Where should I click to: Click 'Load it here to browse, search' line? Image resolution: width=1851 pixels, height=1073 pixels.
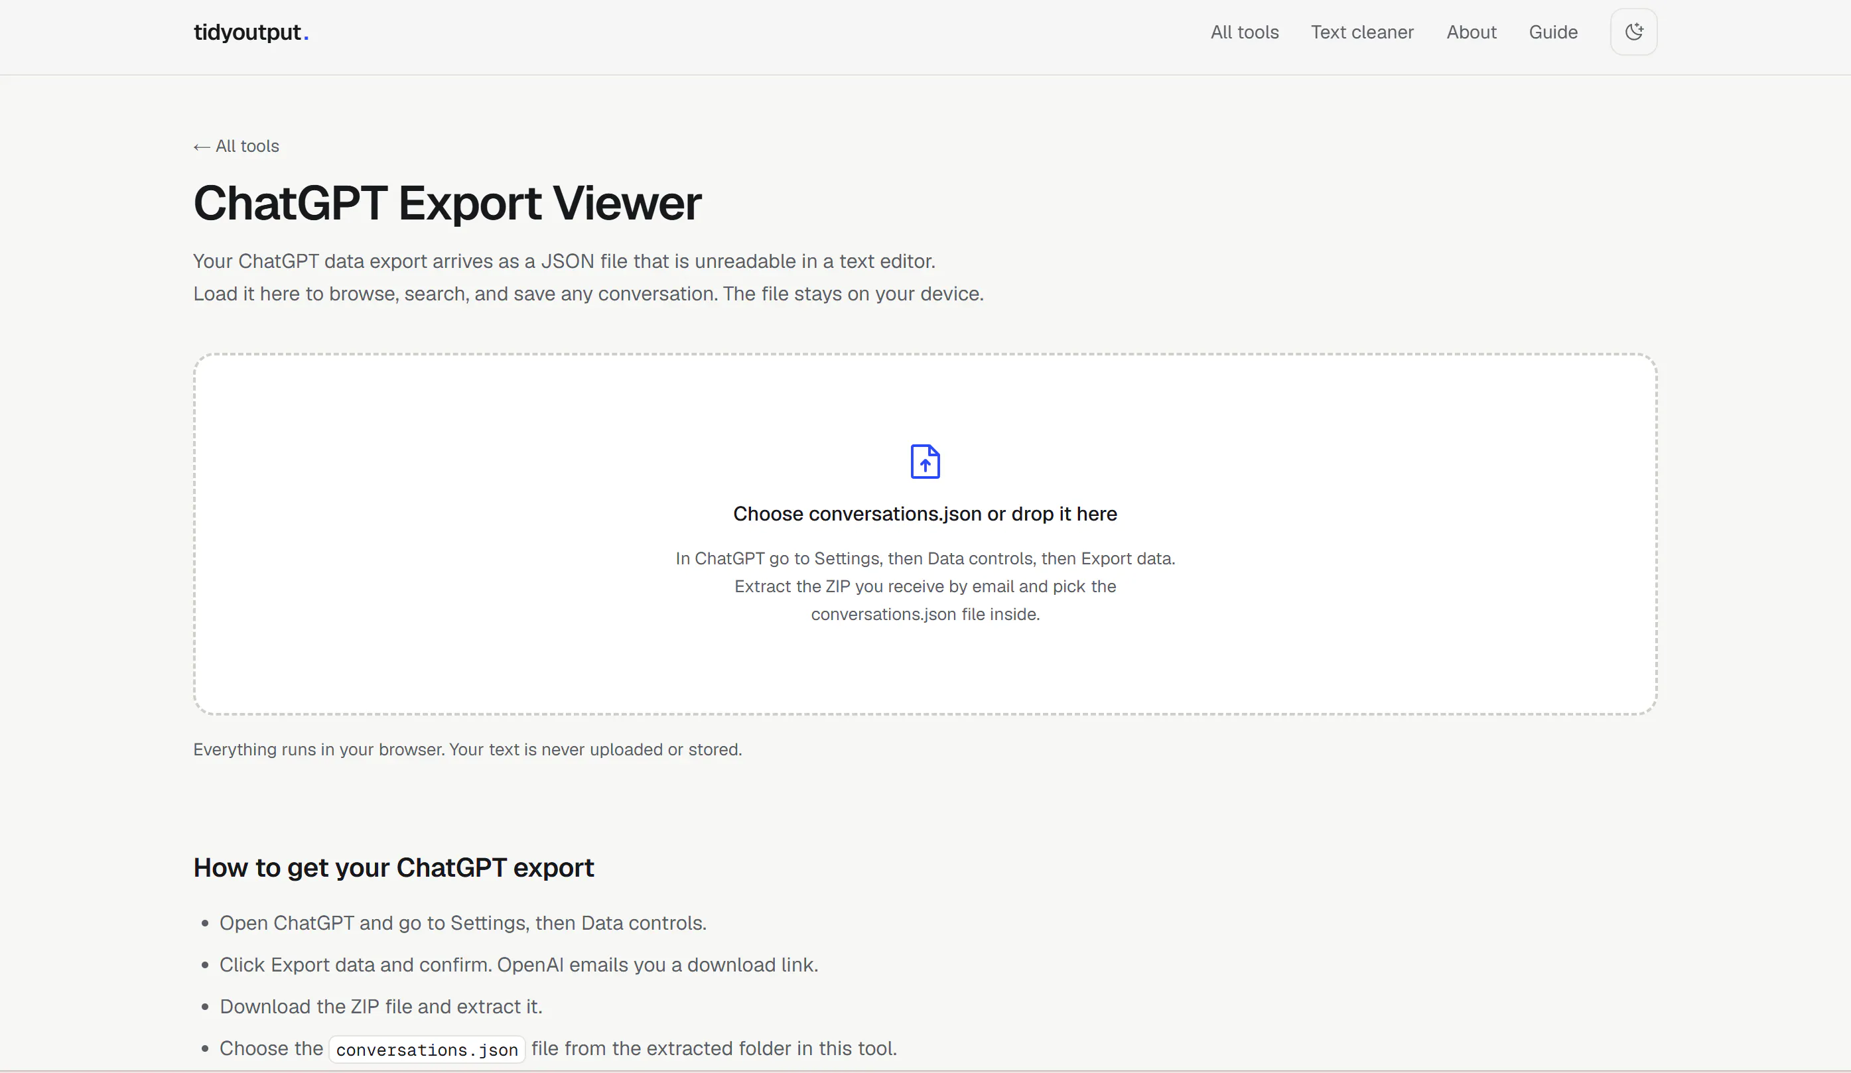(x=588, y=294)
